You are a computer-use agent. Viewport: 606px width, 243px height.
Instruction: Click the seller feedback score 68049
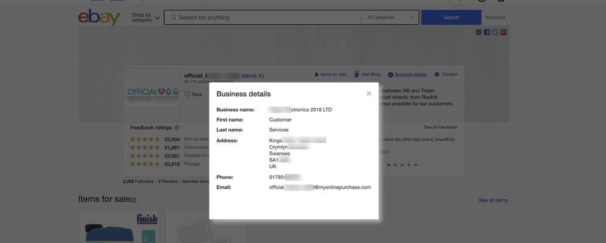[x=250, y=76]
